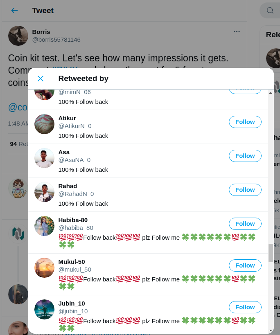Open Mukul-50's sunset avatar
Viewport: 280px width, 335px height.
click(x=45, y=268)
